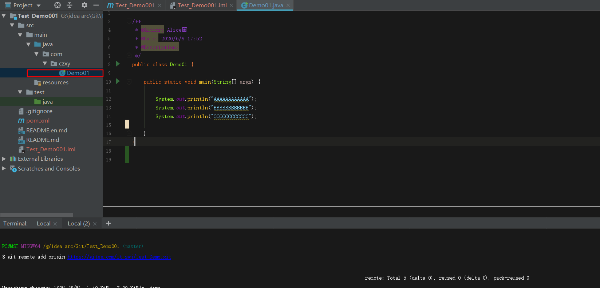Close the Test_Demo001 pom tab
The image size is (600, 288).
(x=159, y=5)
